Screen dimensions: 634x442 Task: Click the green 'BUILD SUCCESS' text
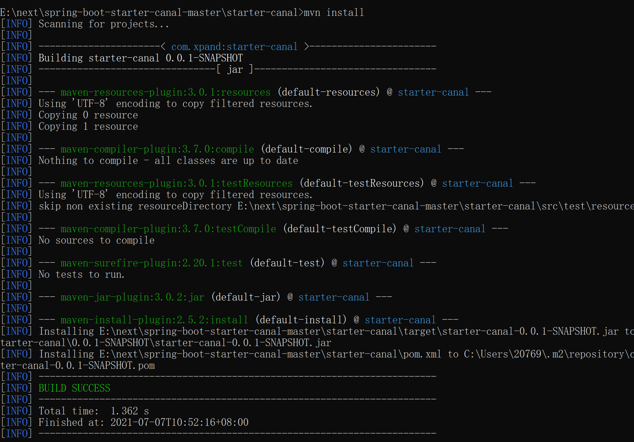tap(74, 389)
